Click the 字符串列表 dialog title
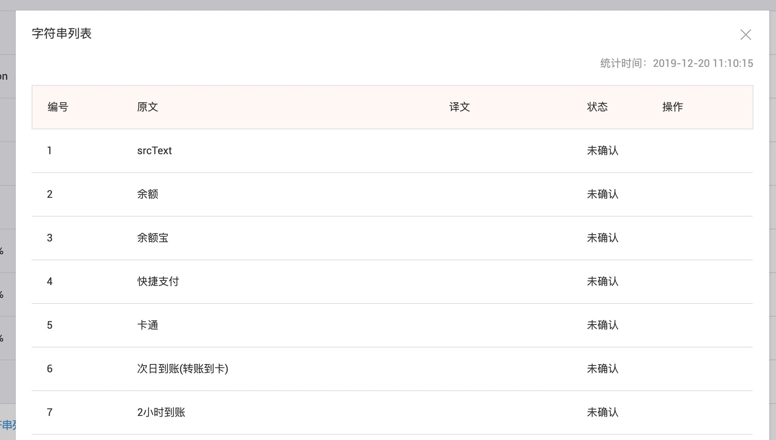The width and height of the screenshot is (776, 440). click(x=62, y=33)
